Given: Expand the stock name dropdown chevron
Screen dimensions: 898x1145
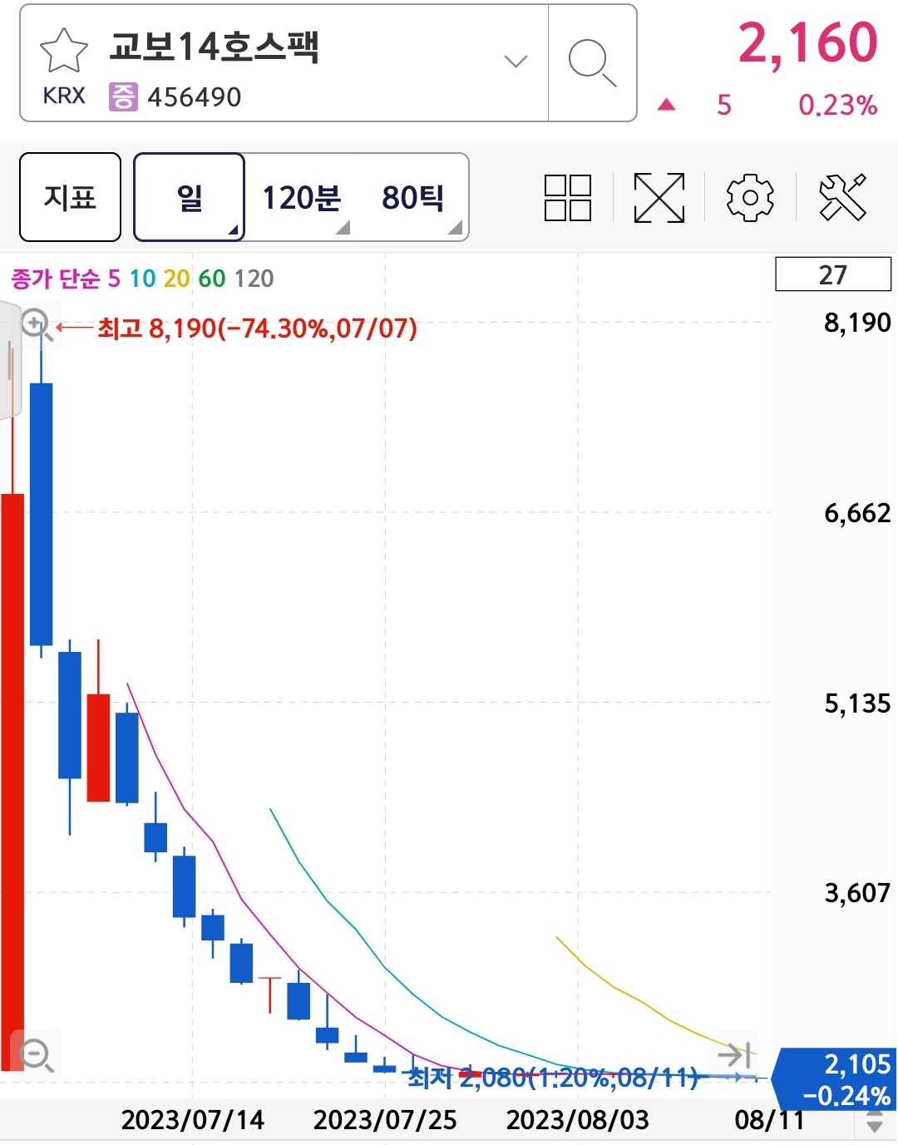Looking at the screenshot, I should 516,62.
